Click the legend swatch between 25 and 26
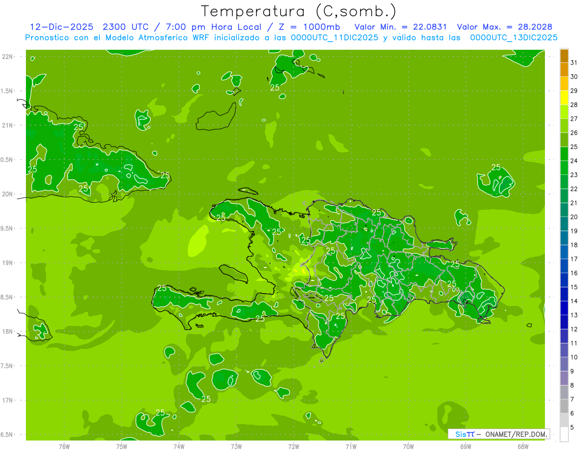The image size is (587, 453). (564, 140)
